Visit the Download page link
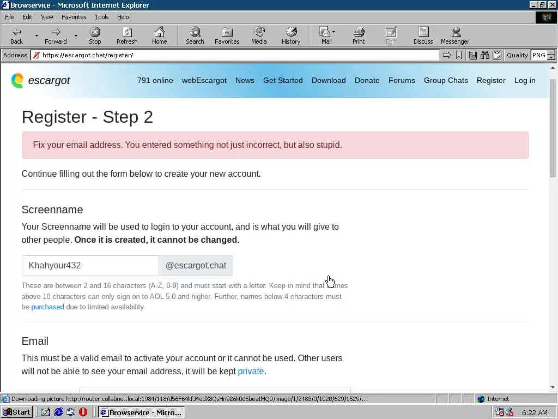The image size is (558, 419). (329, 81)
